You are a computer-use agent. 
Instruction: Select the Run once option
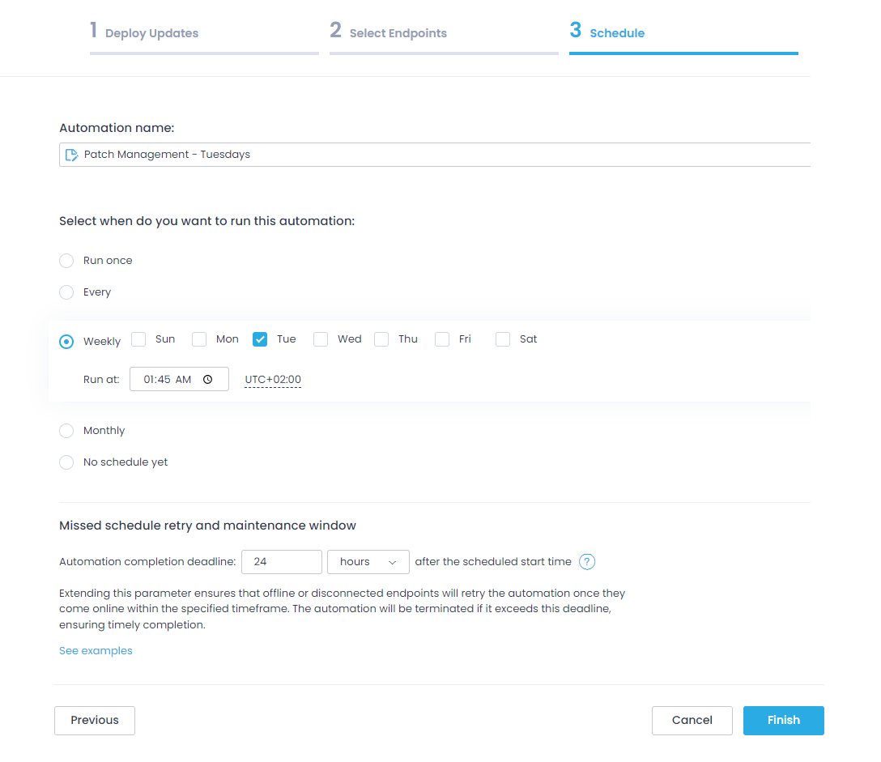[66, 261]
